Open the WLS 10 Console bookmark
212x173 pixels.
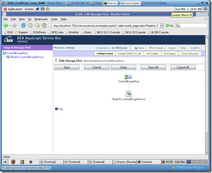134,32
